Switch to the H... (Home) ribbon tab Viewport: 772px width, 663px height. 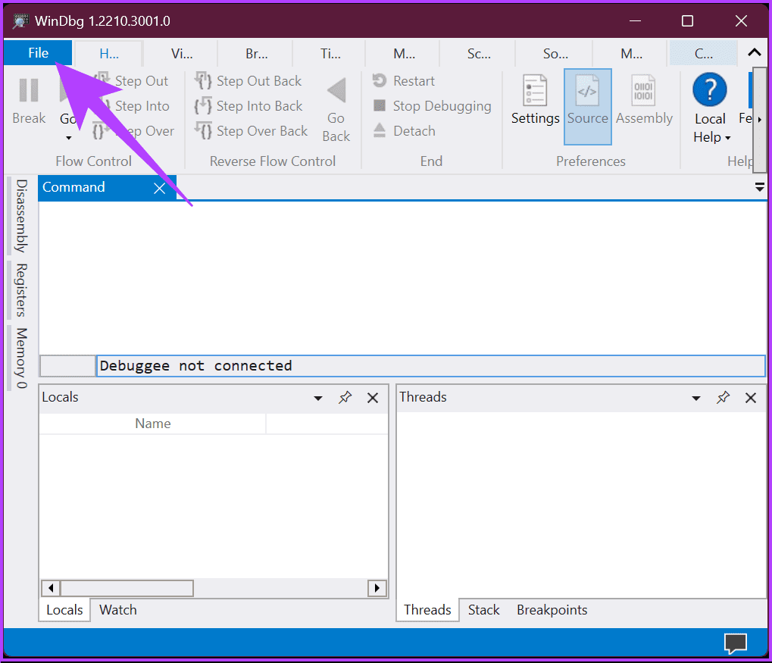(109, 53)
